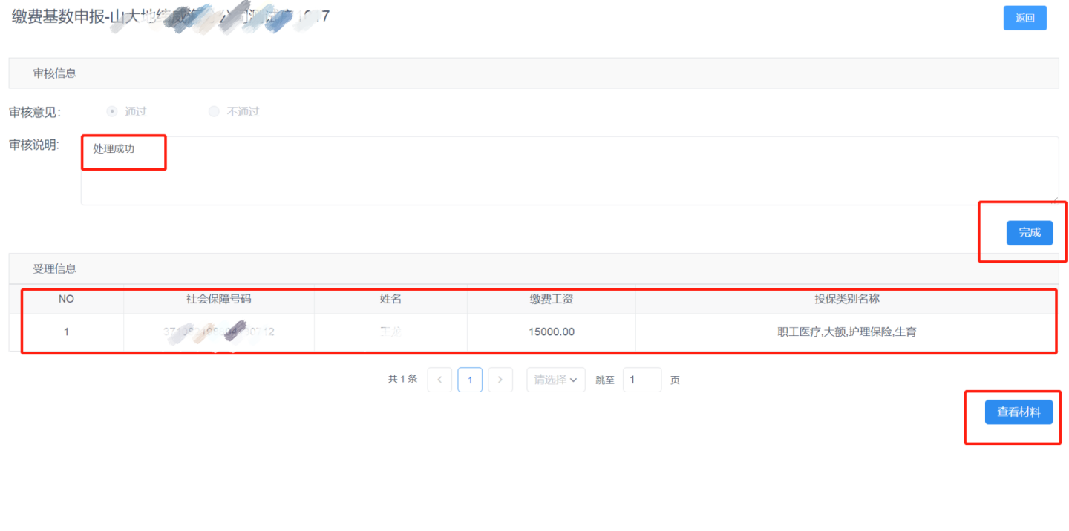Viewport: 1069px width, 531px height.
Task: Select page 1 in pagination
Action: click(x=470, y=380)
